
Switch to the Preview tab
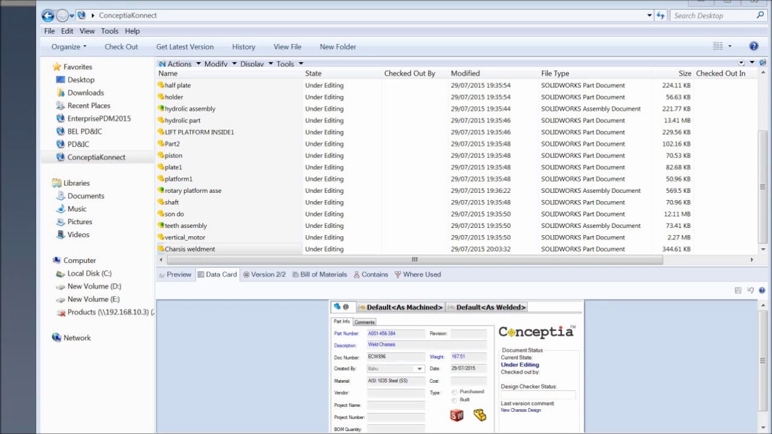tap(175, 274)
